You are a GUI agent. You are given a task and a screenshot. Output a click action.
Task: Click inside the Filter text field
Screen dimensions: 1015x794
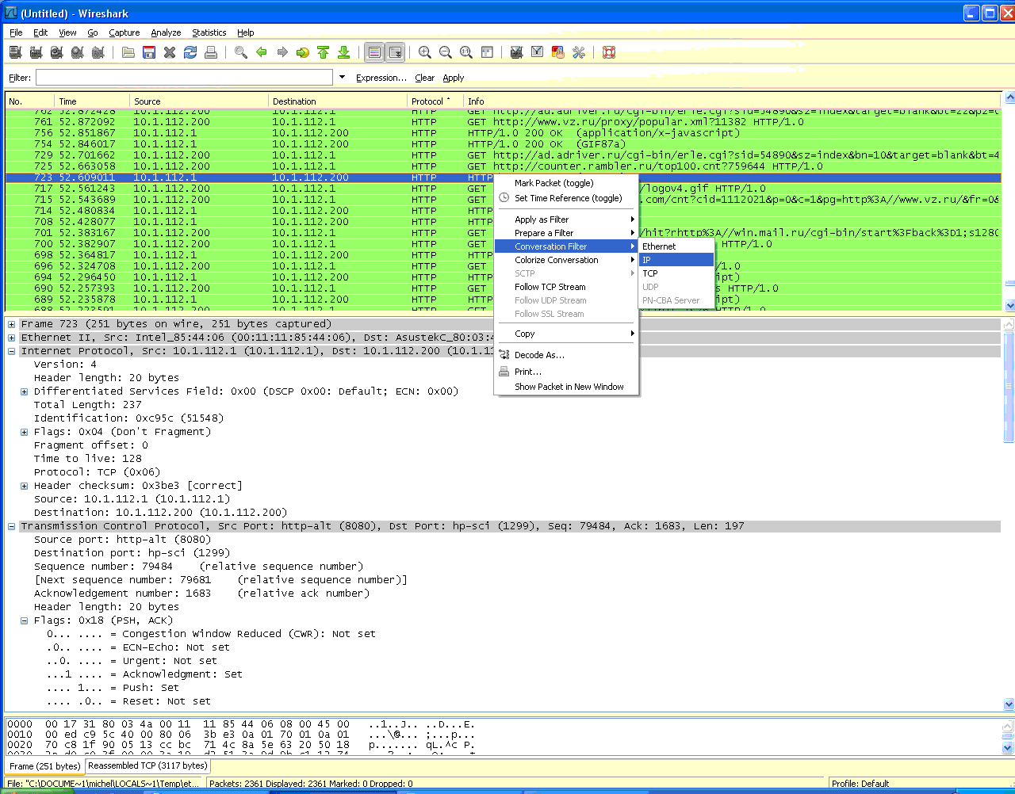(184, 78)
